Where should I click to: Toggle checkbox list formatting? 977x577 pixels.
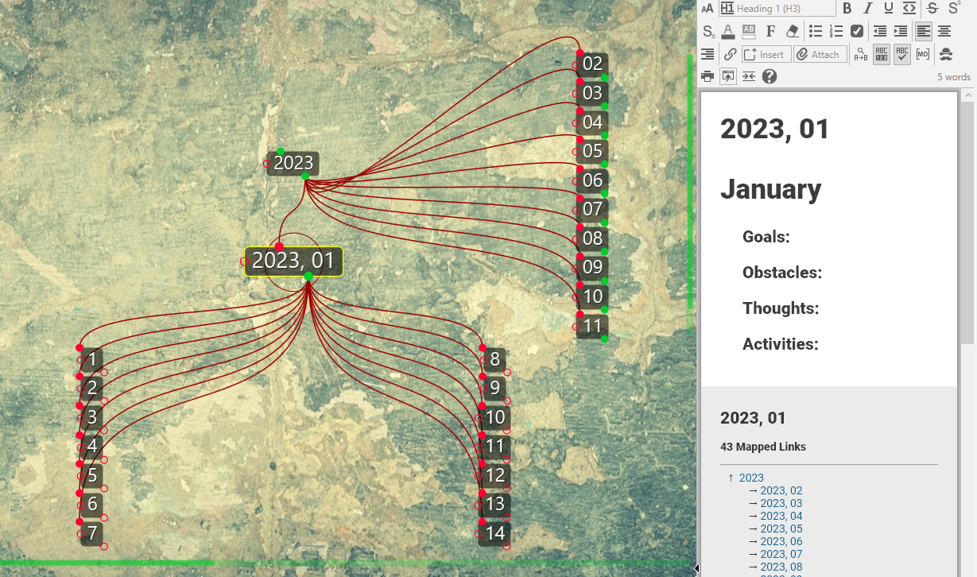point(857,31)
